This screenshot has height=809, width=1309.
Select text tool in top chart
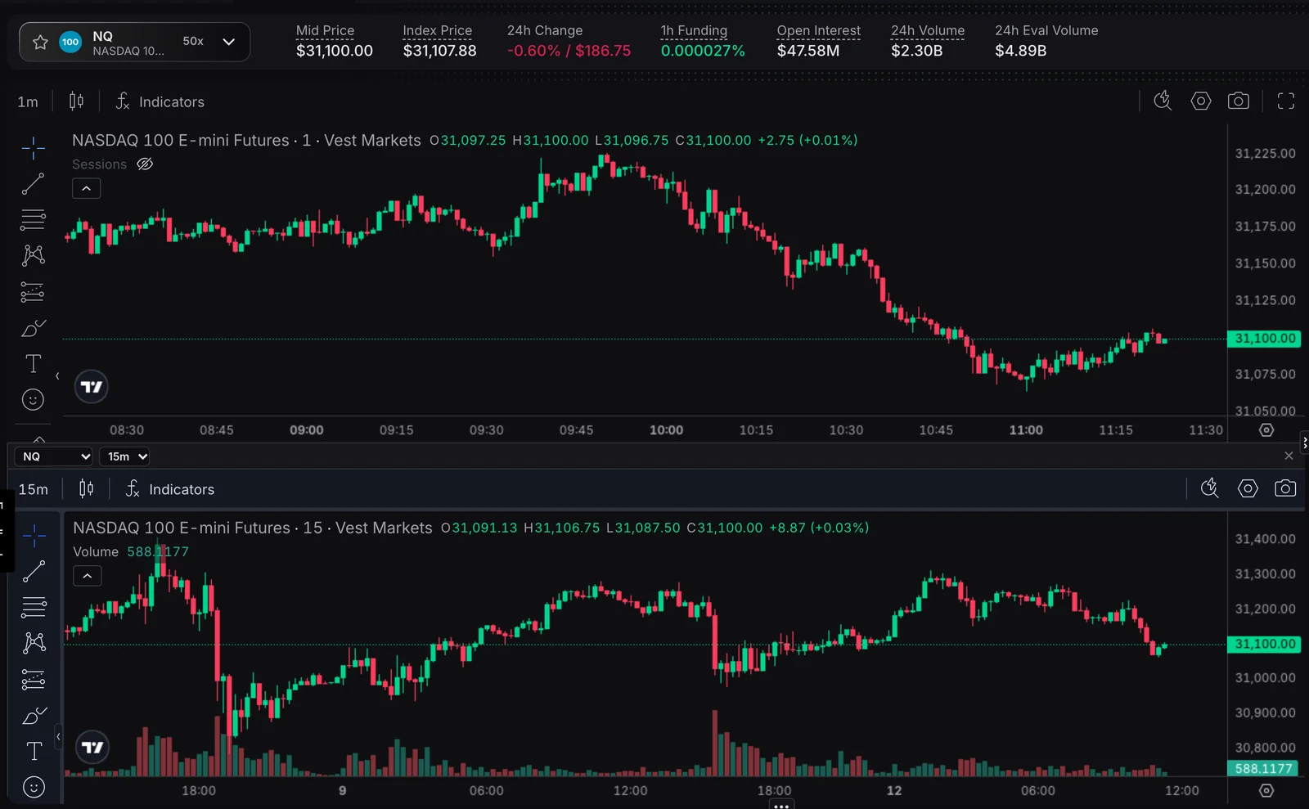pos(33,363)
